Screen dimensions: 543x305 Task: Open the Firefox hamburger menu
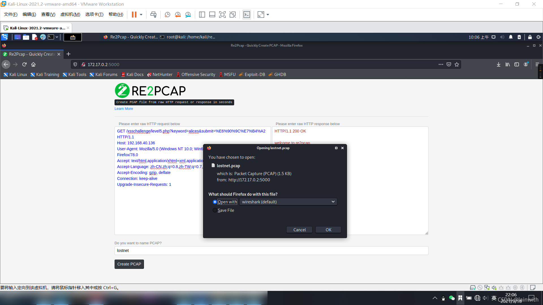pos(537,64)
